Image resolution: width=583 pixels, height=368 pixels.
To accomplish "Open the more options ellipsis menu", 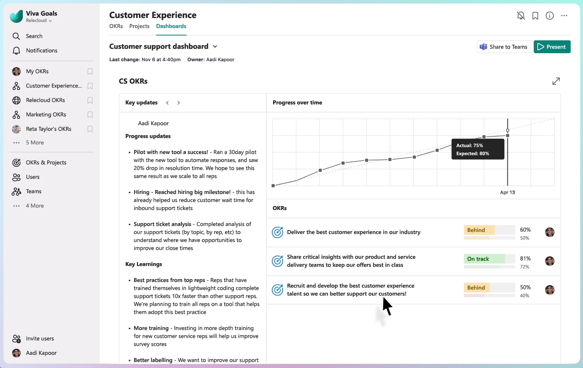I will (564, 15).
